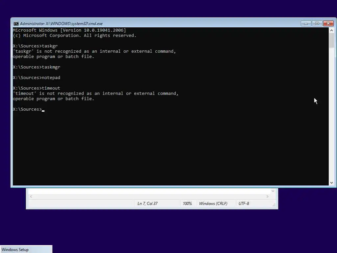The height and width of the screenshot is (253, 337).
Task: Click 'Windows (CRLF)' in Notepad status bar
Action: (x=213, y=204)
